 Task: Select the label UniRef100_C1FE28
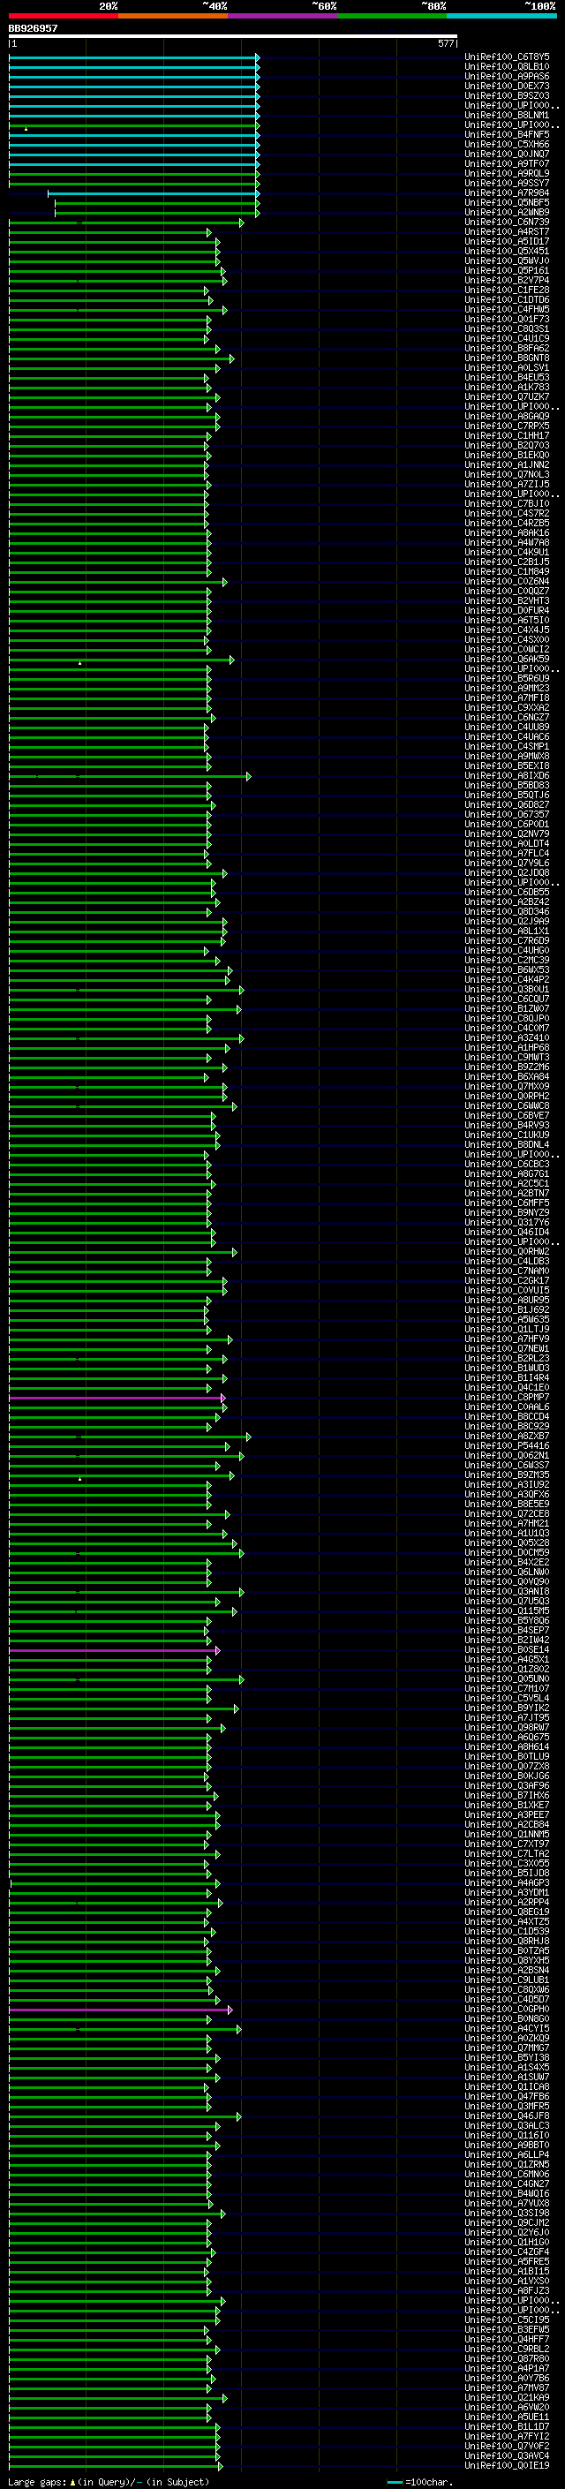tap(507, 290)
